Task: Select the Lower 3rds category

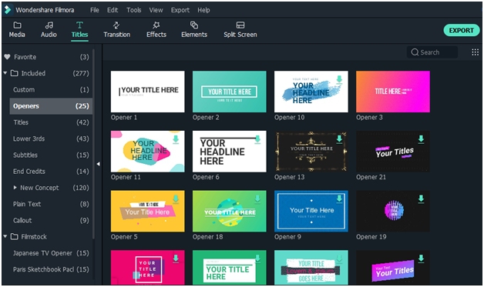Action: (51, 138)
